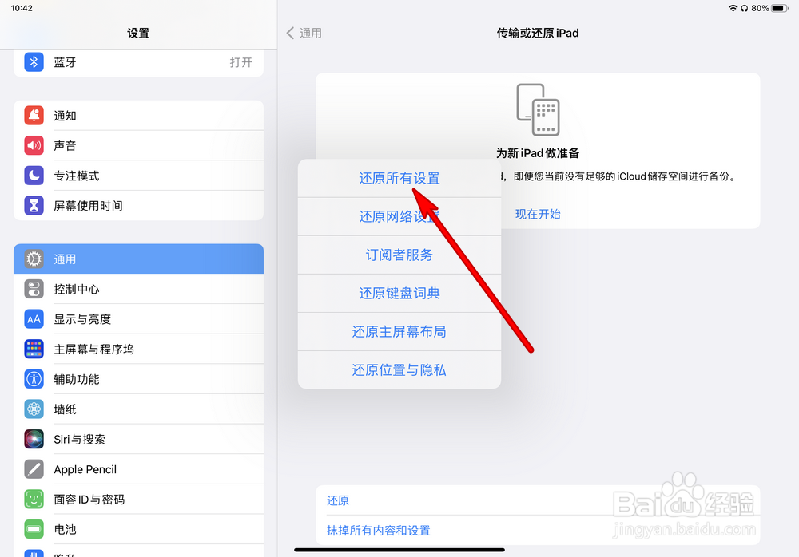The image size is (799, 557).
Task: Tap the General gear icon
Action: pos(34,259)
